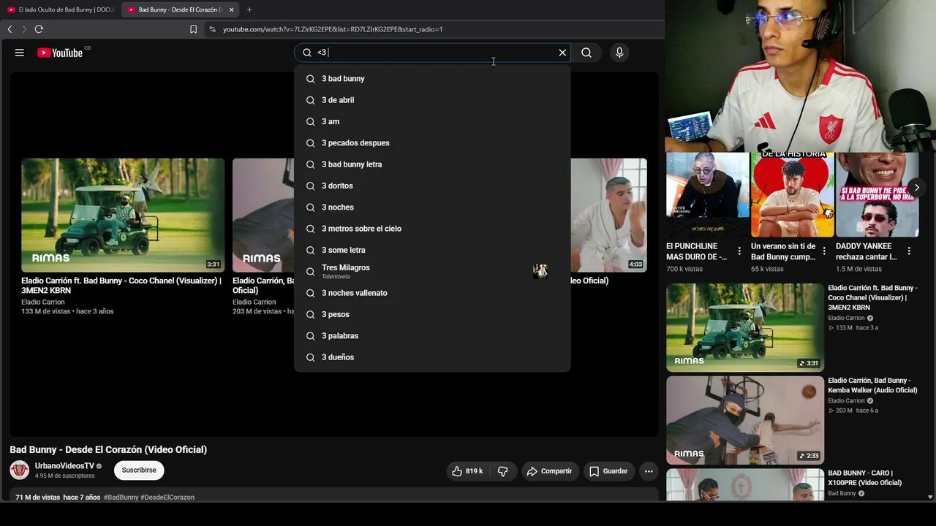936x526 pixels.
Task: Open a new browser tab
Action: tap(249, 9)
